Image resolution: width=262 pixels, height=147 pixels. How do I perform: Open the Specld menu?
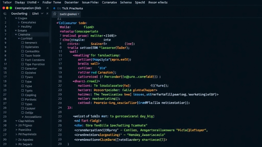pyautogui.click(x=140, y=2)
